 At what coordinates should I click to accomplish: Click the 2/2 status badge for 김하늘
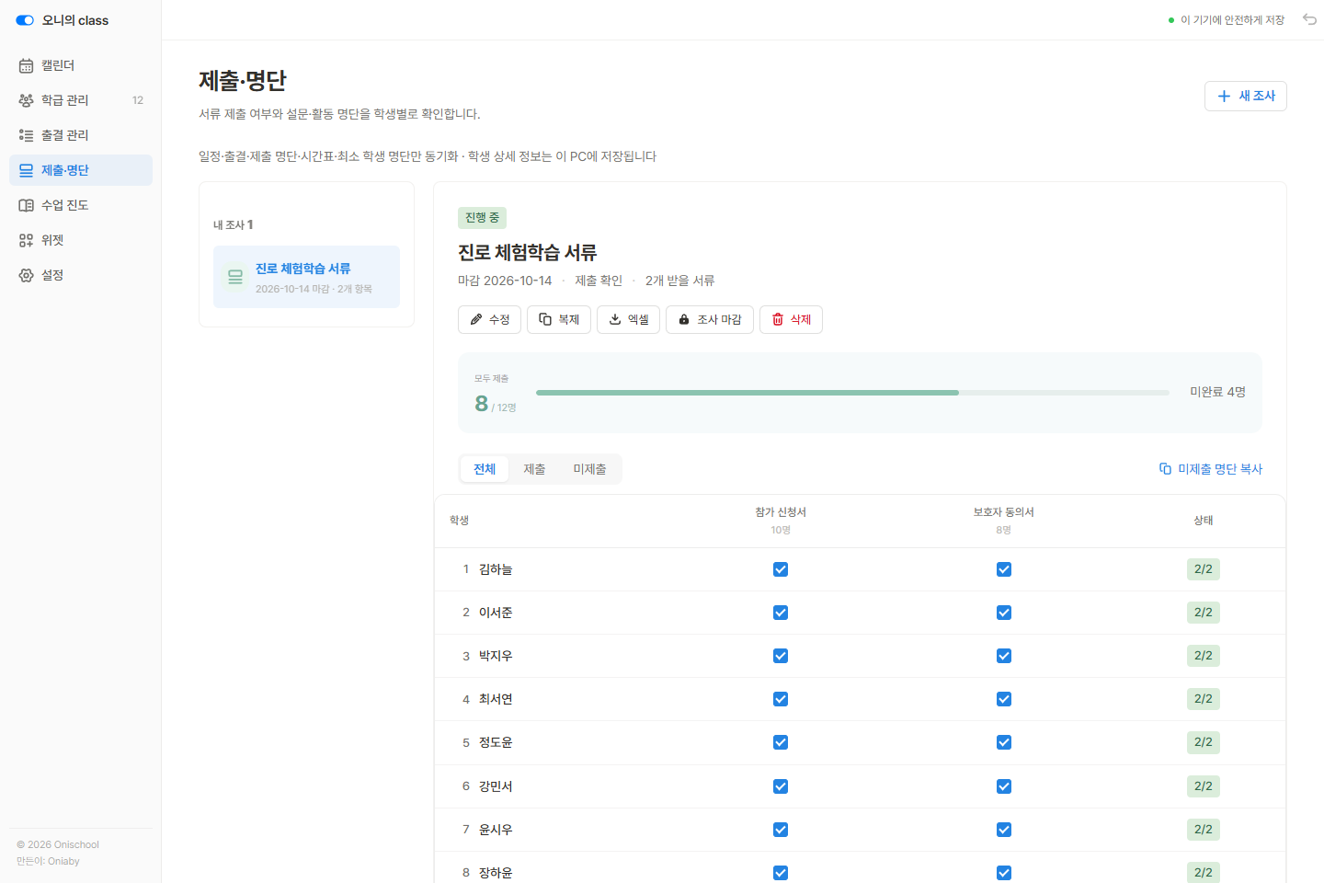tap(1204, 569)
